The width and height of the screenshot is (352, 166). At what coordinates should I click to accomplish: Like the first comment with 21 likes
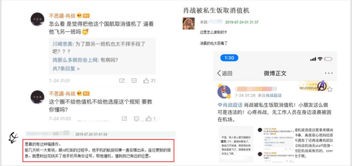point(146,81)
